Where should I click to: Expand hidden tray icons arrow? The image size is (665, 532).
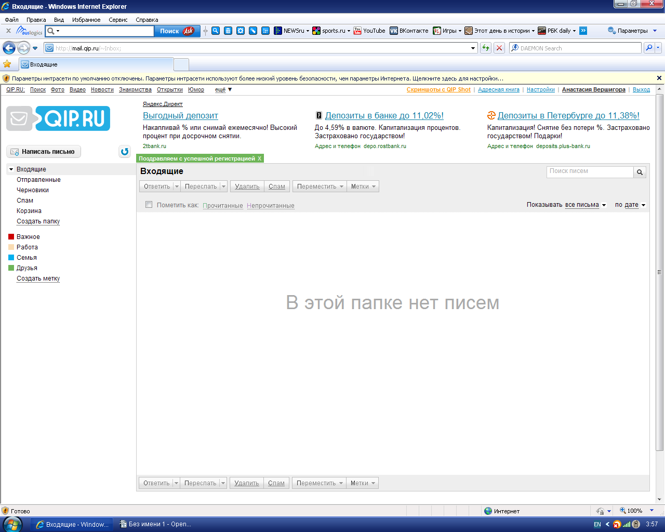click(x=607, y=524)
